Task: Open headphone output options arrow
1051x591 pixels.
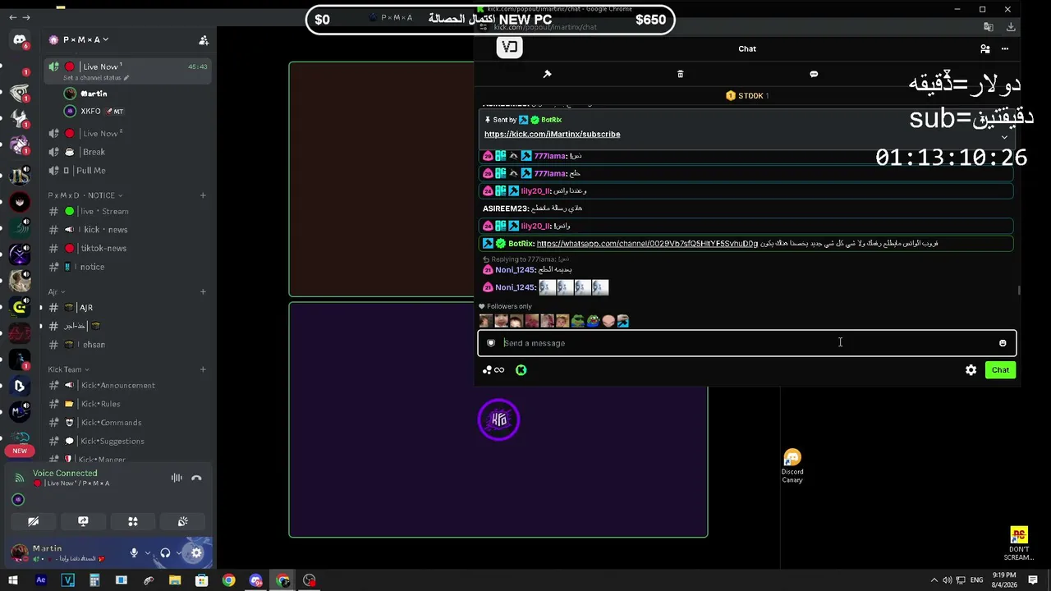Action: (x=179, y=553)
